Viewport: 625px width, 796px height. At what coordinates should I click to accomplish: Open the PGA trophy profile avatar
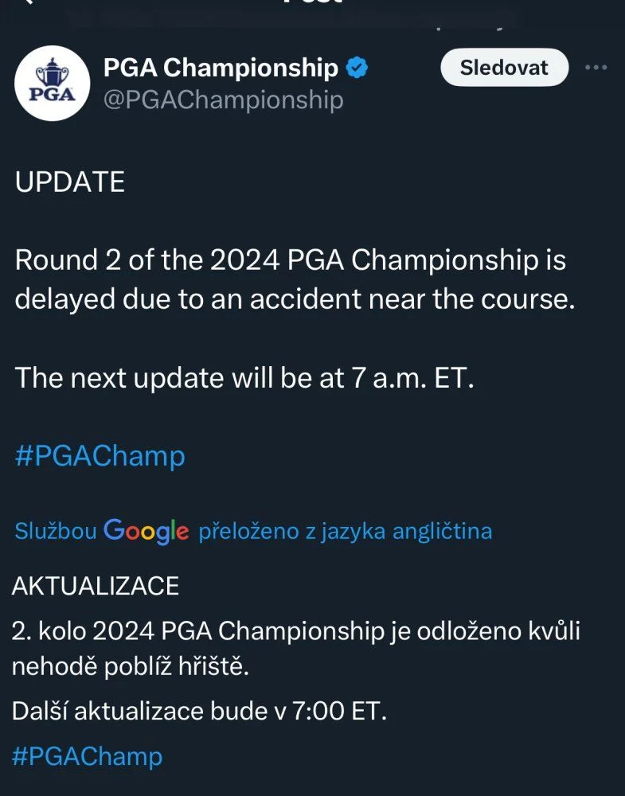53,84
